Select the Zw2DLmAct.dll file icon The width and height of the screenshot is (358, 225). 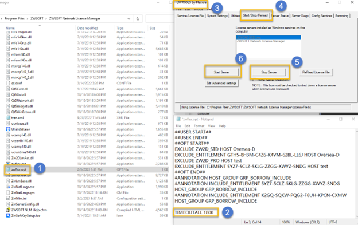[x=8, y=158]
